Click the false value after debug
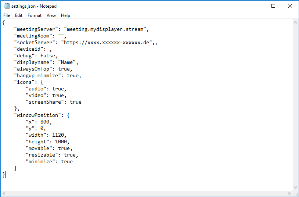This screenshot has width=299, height=197. [x=48, y=56]
